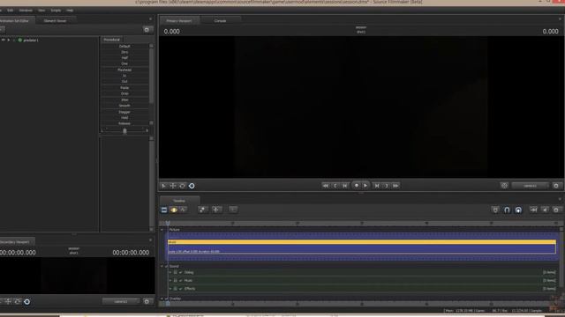Click the record button
The image size is (565, 317).
[356, 186]
